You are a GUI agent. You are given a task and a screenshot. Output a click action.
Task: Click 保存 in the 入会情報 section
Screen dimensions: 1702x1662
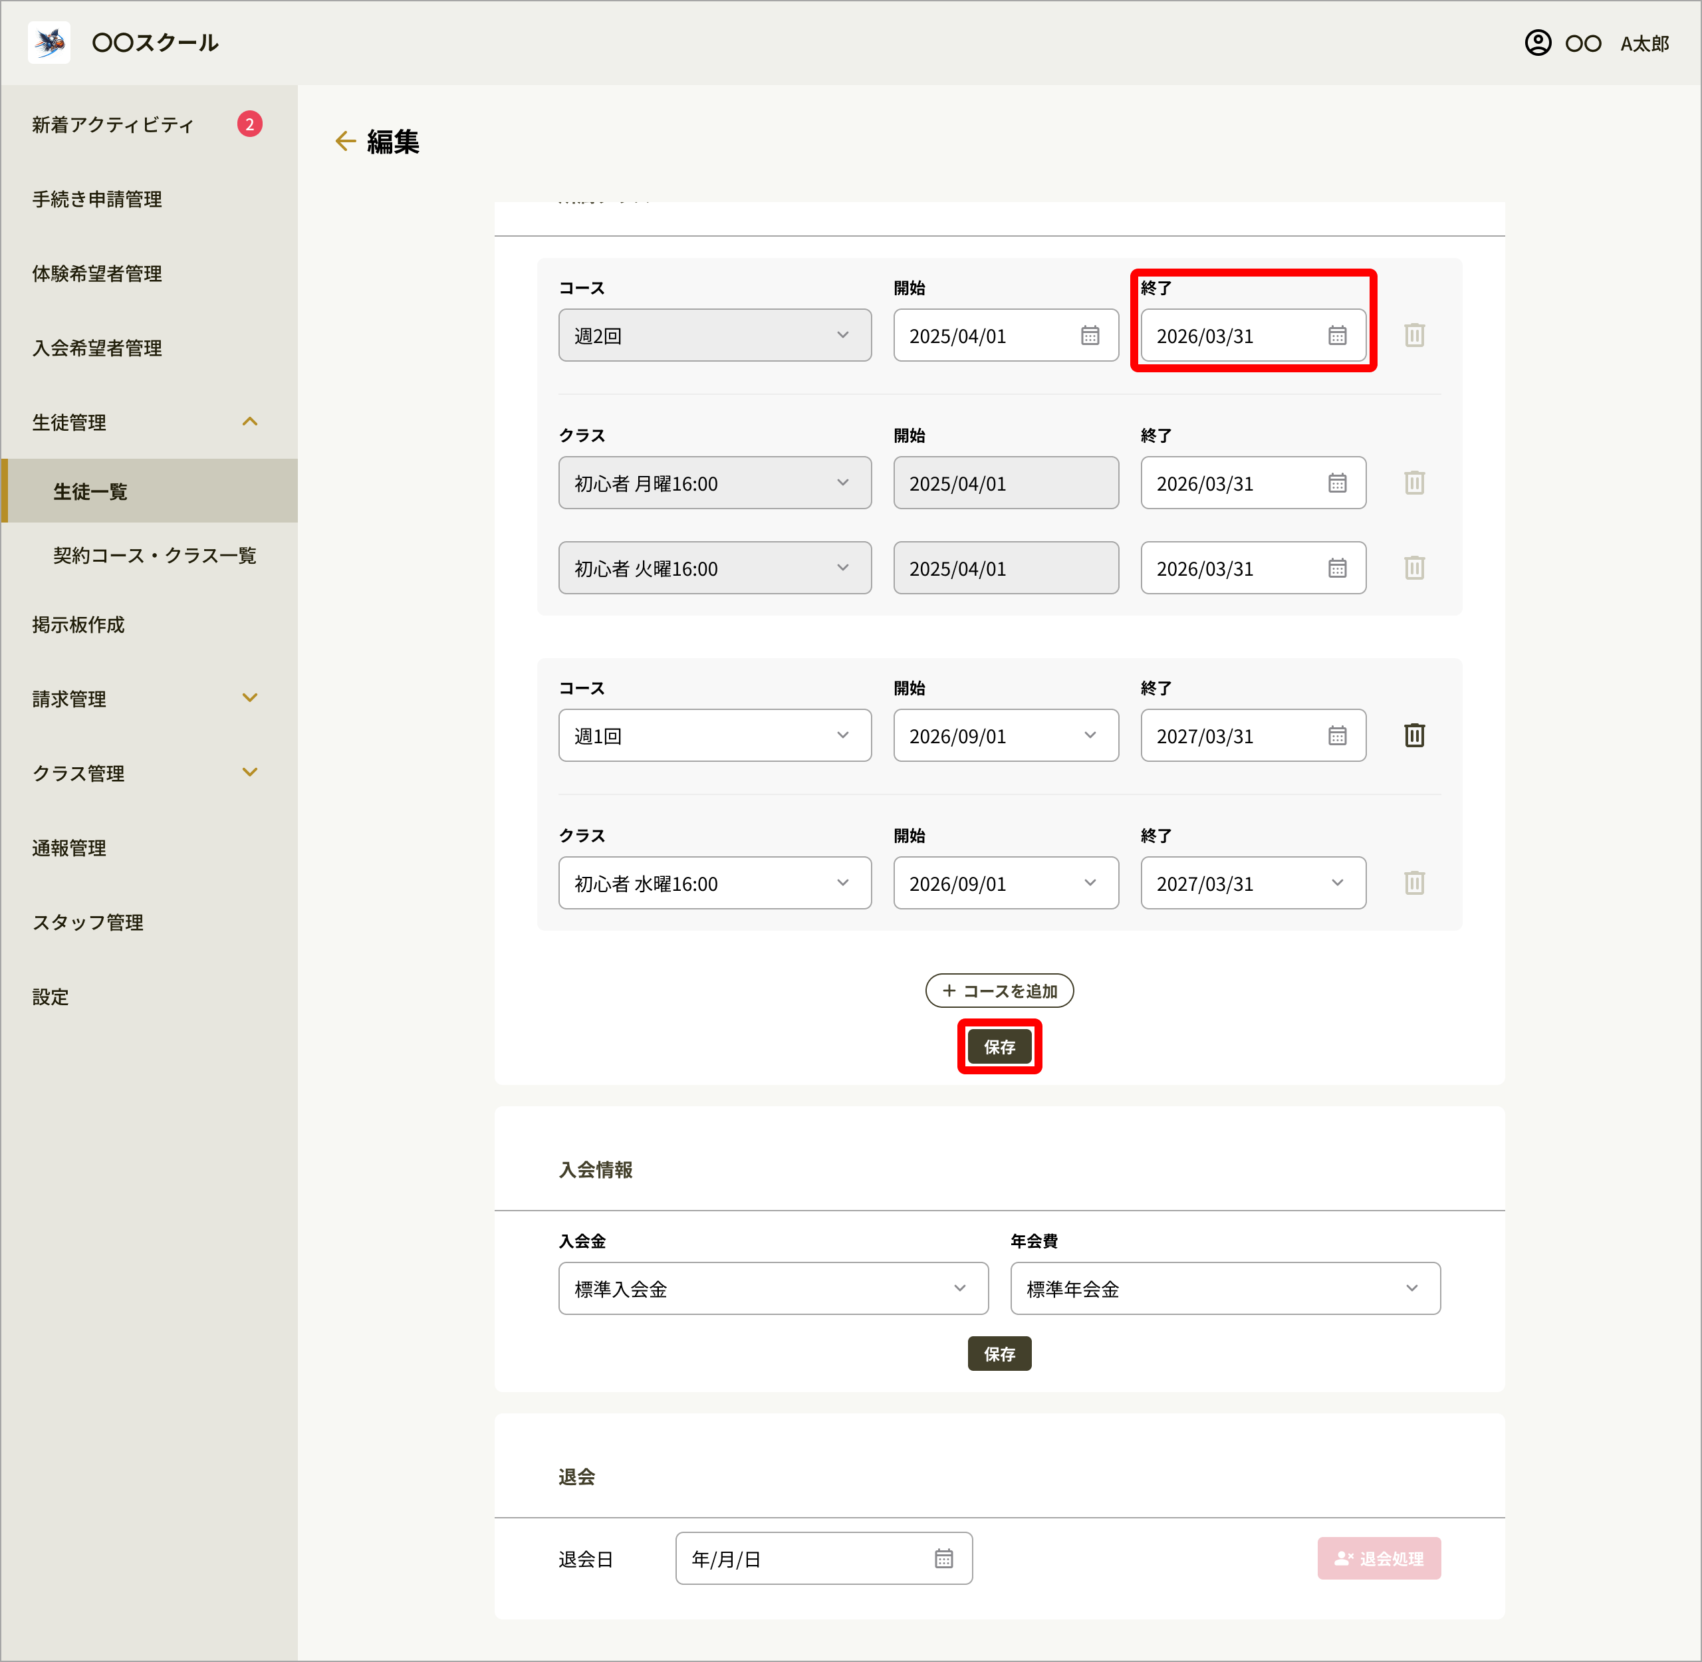(999, 1354)
